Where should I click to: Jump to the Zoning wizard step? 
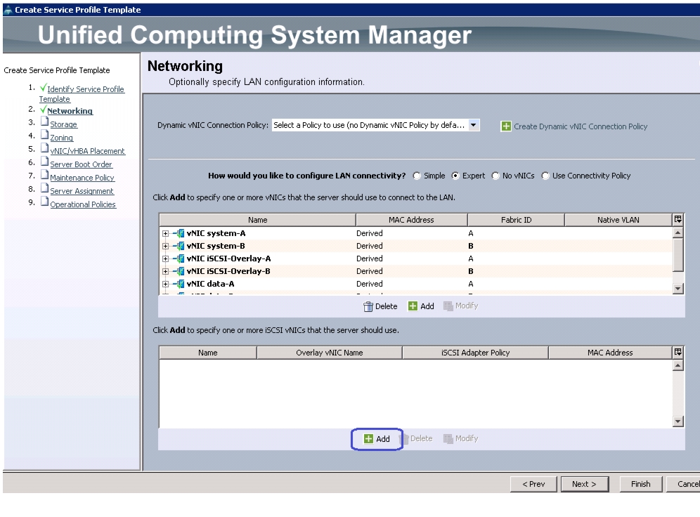[62, 138]
